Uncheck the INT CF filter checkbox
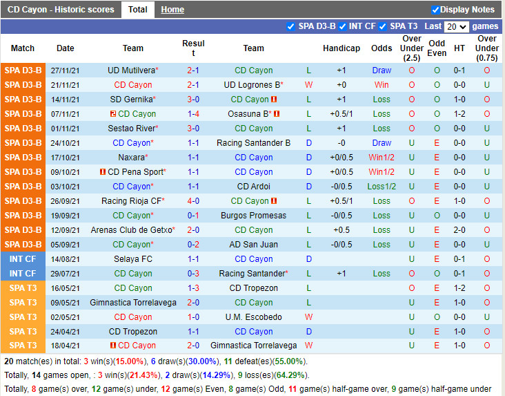The image size is (505, 396). tap(342, 26)
